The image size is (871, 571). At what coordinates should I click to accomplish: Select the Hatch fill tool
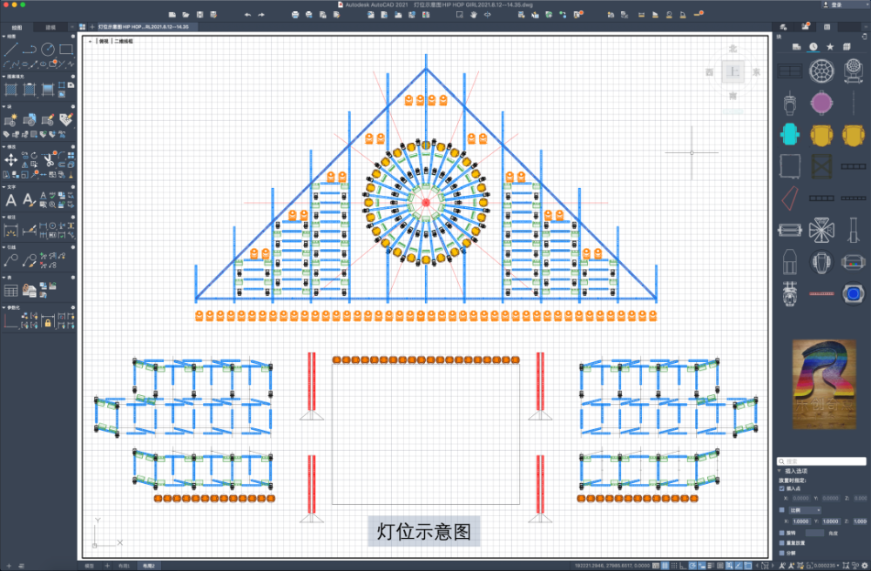[10, 90]
